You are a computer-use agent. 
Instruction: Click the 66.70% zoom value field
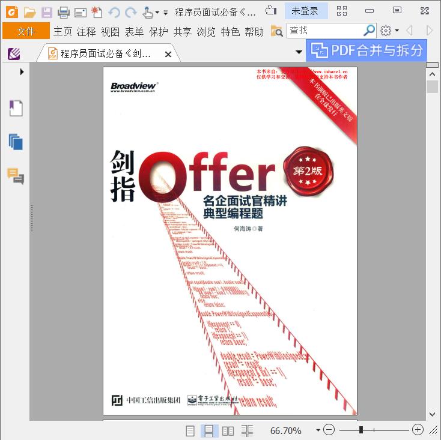point(285,430)
